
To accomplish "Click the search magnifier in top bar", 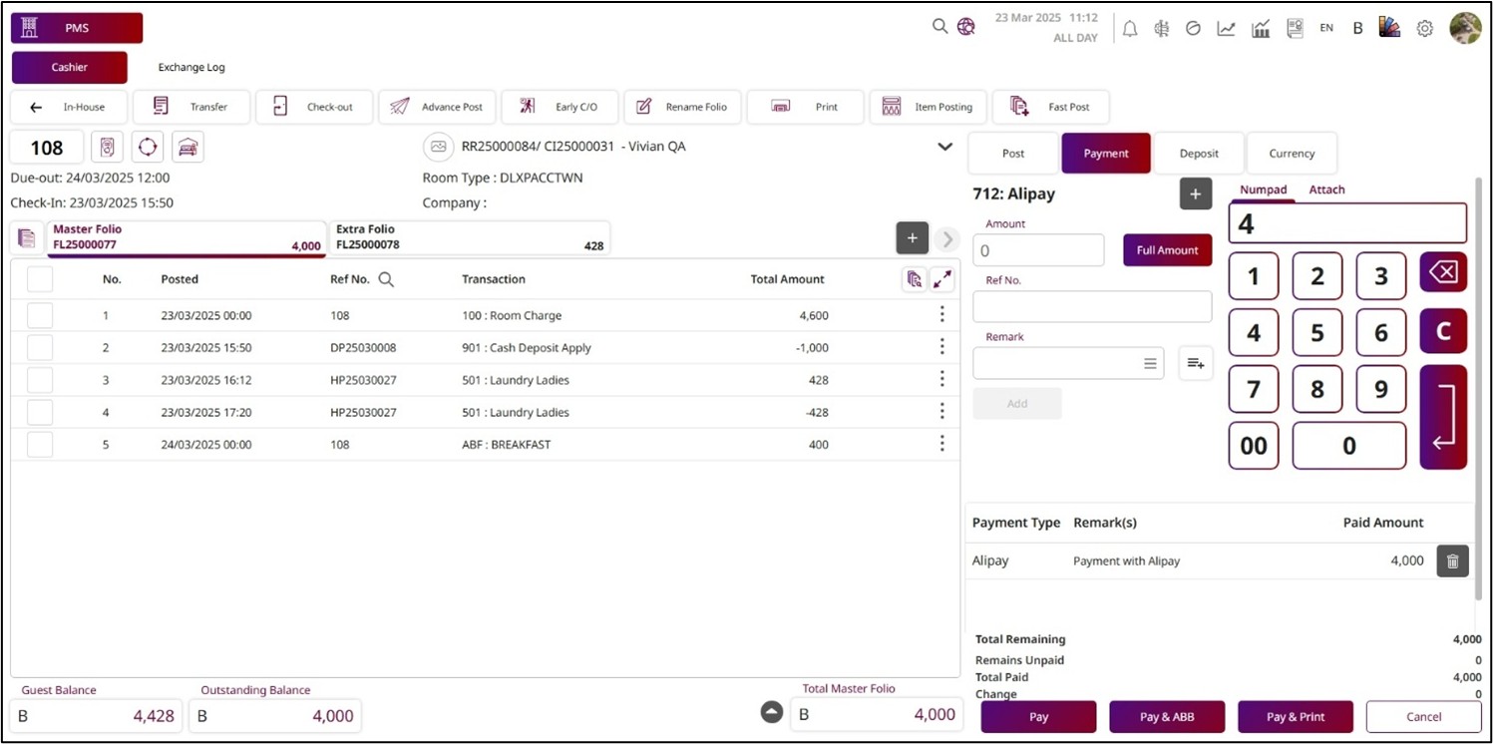I will click(x=939, y=27).
